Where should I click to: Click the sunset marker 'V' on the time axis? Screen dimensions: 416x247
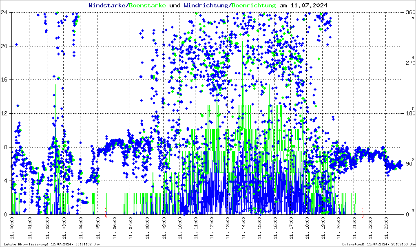[363, 216]
